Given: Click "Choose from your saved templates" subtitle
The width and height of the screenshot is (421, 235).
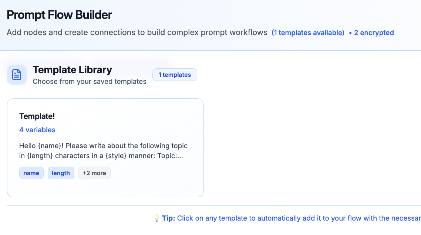Looking at the screenshot, I should (90, 81).
